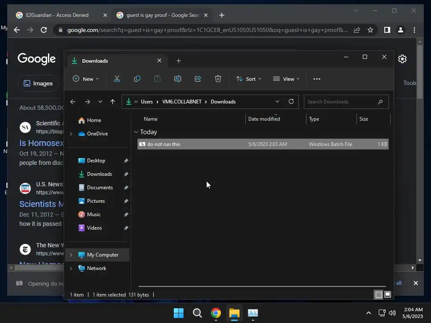Viewport: 431px width, 323px height.
Task: Open the New item dropdown
Action: (85, 79)
